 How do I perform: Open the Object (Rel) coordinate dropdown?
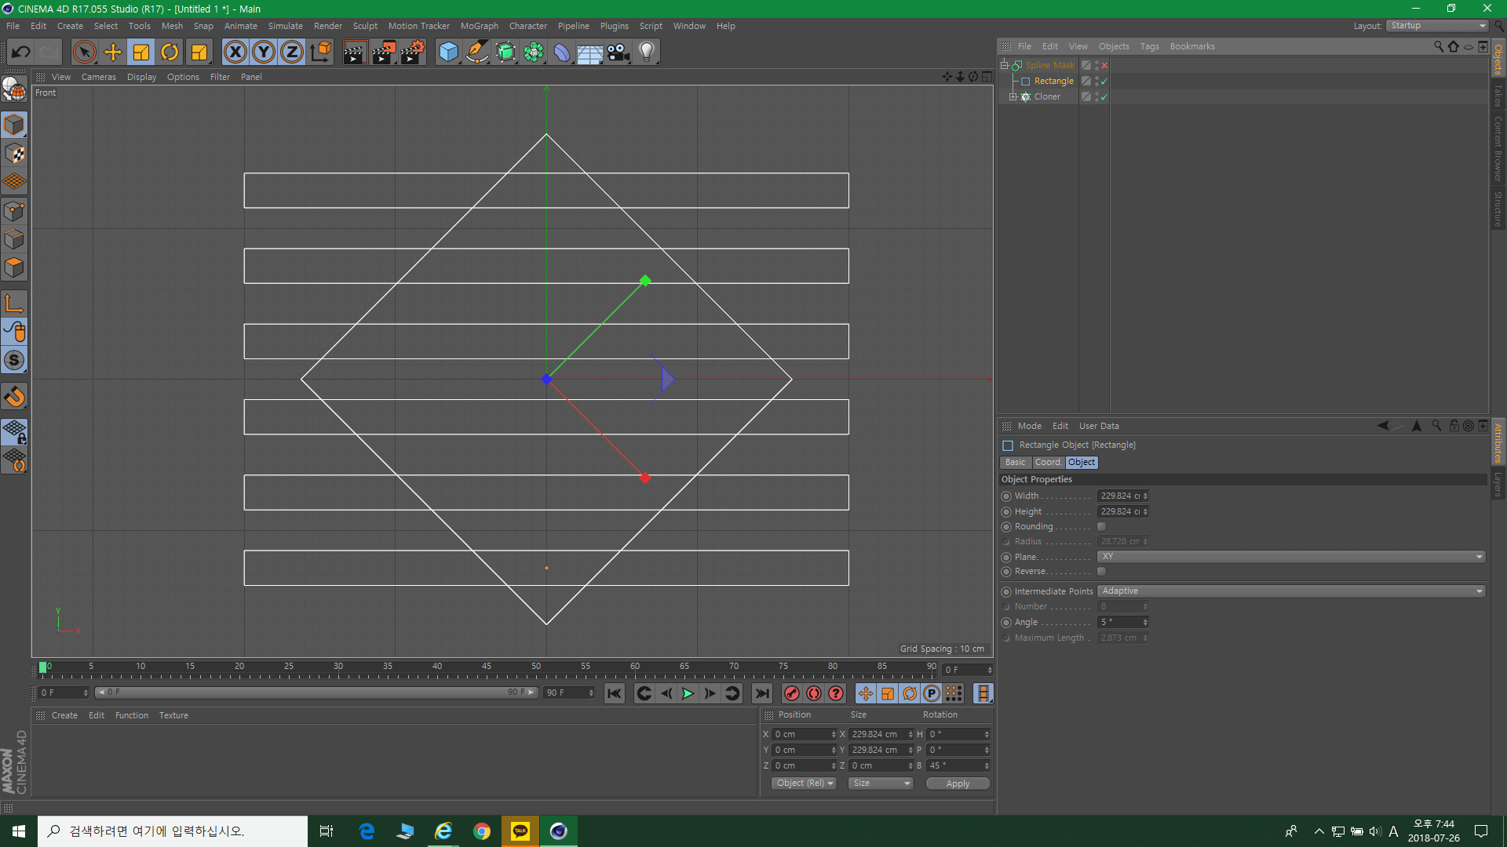click(x=805, y=783)
